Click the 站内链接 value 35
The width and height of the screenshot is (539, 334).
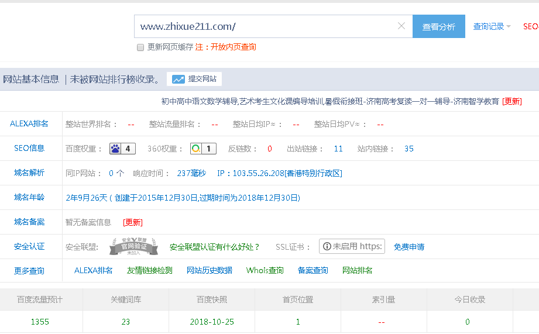pos(408,149)
